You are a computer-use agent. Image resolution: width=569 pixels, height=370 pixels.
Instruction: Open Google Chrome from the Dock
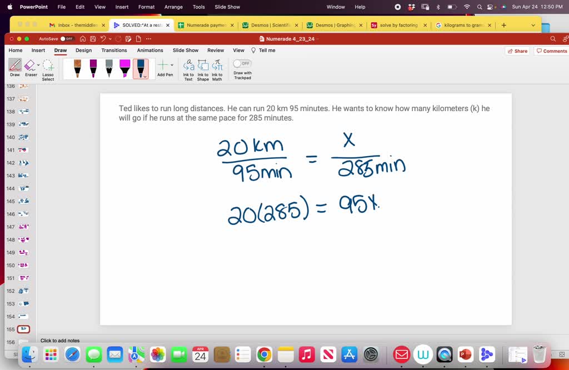pyautogui.click(x=264, y=354)
